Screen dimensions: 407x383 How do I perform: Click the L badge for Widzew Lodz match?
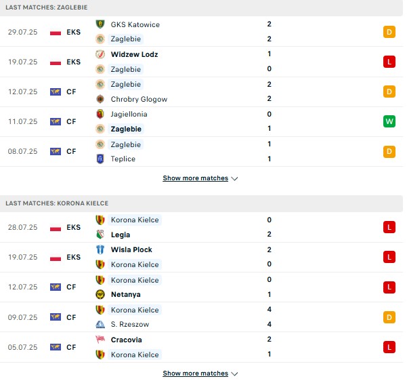389,62
